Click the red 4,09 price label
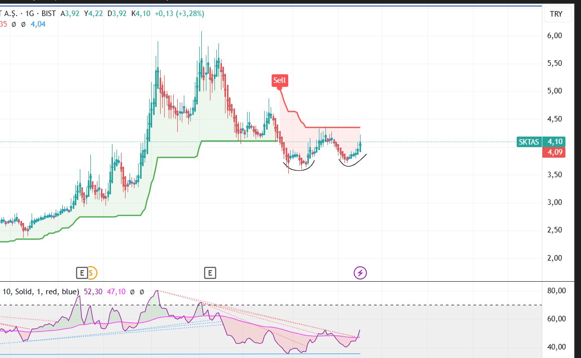The image size is (581, 358). pyautogui.click(x=554, y=152)
